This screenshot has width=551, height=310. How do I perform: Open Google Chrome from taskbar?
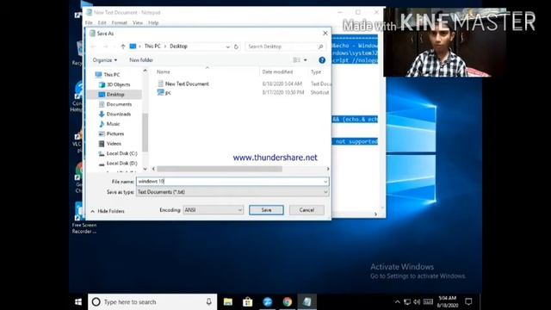pyautogui.click(x=287, y=301)
